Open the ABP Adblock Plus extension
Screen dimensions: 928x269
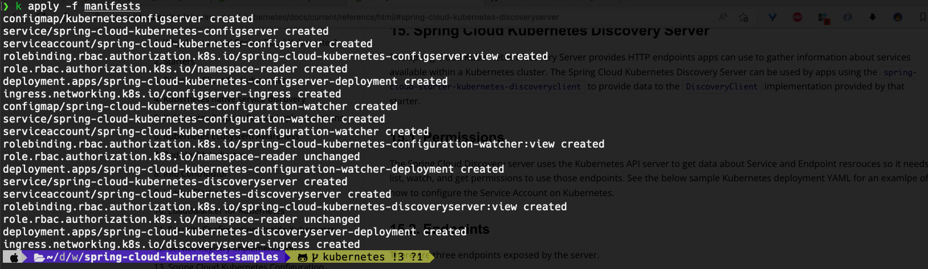click(x=797, y=18)
